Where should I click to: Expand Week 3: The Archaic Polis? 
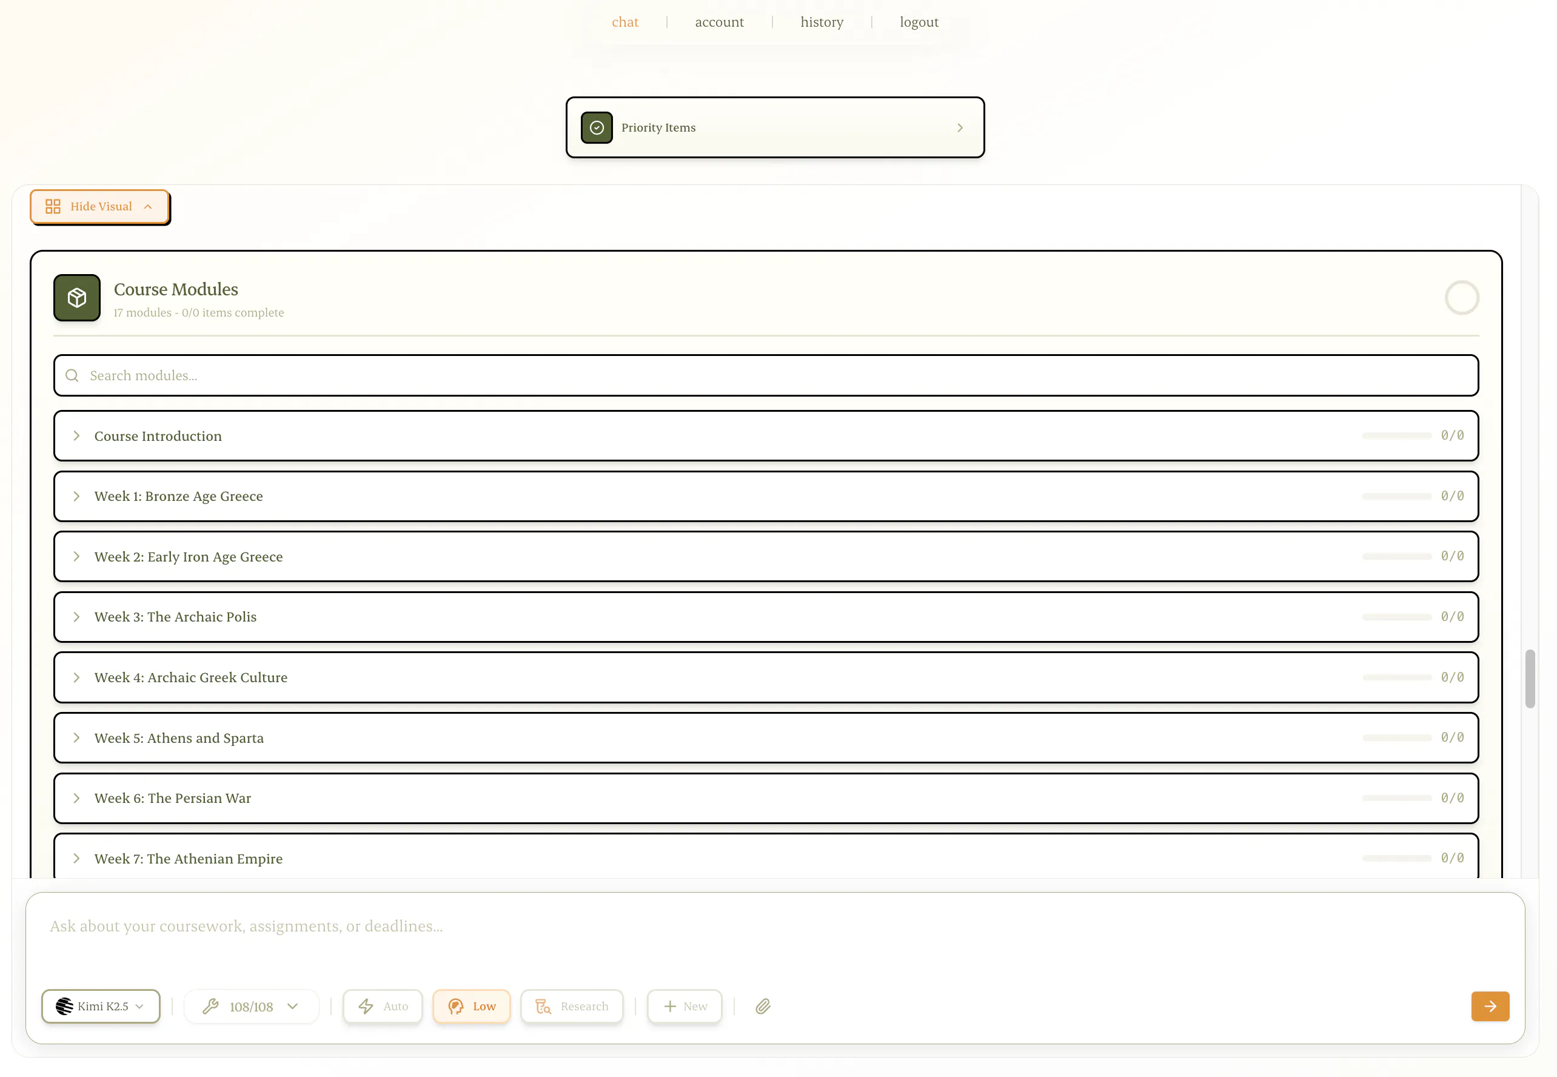point(766,617)
